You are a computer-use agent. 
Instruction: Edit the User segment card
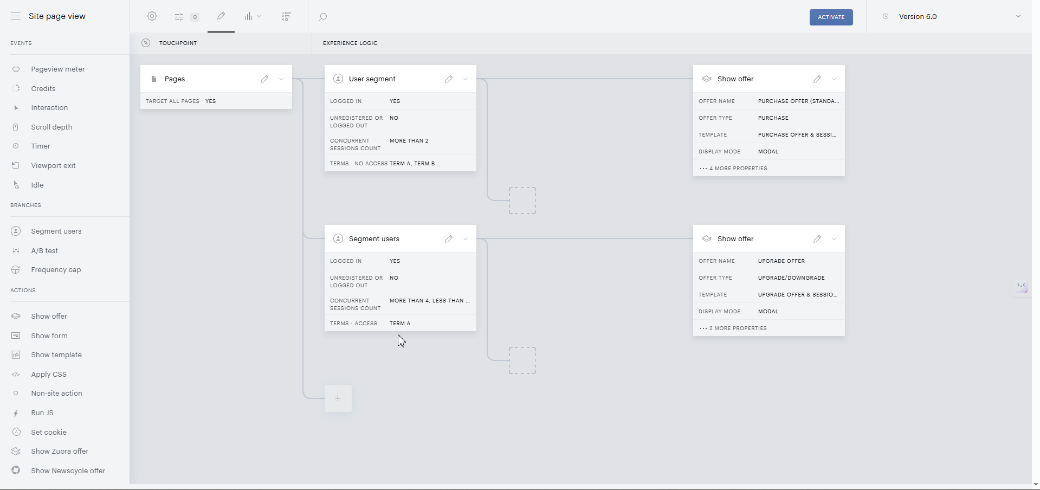pyautogui.click(x=449, y=79)
